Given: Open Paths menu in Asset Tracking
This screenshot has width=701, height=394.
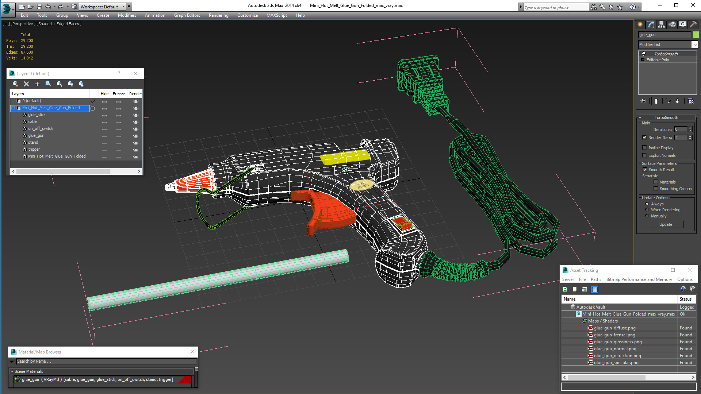Looking at the screenshot, I should pyautogui.click(x=596, y=279).
